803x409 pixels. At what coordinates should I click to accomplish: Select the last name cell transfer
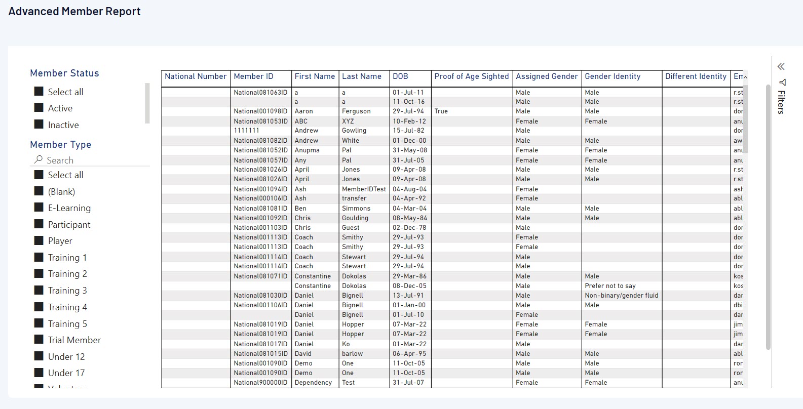point(354,198)
